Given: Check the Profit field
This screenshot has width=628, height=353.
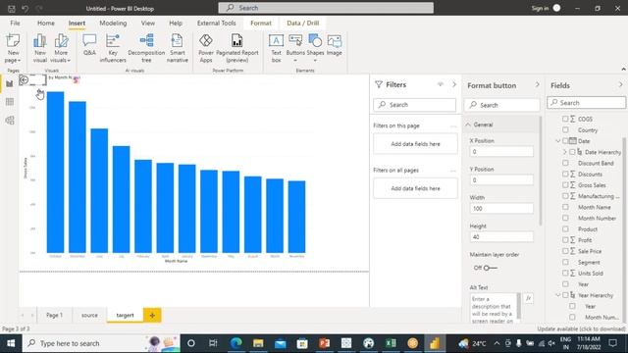Looking at the screenshot, I should 565,239.
